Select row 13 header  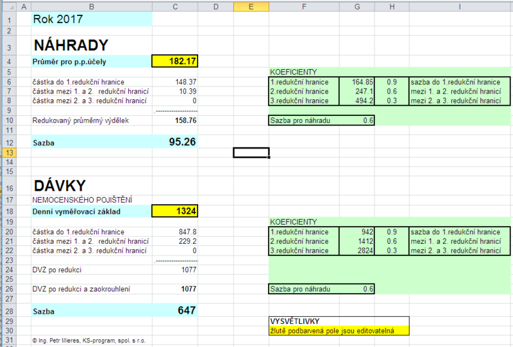click(9, 152)
